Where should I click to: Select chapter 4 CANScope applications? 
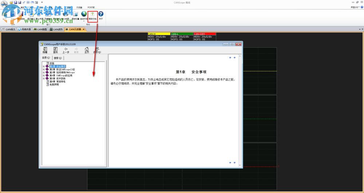[61, 75]
